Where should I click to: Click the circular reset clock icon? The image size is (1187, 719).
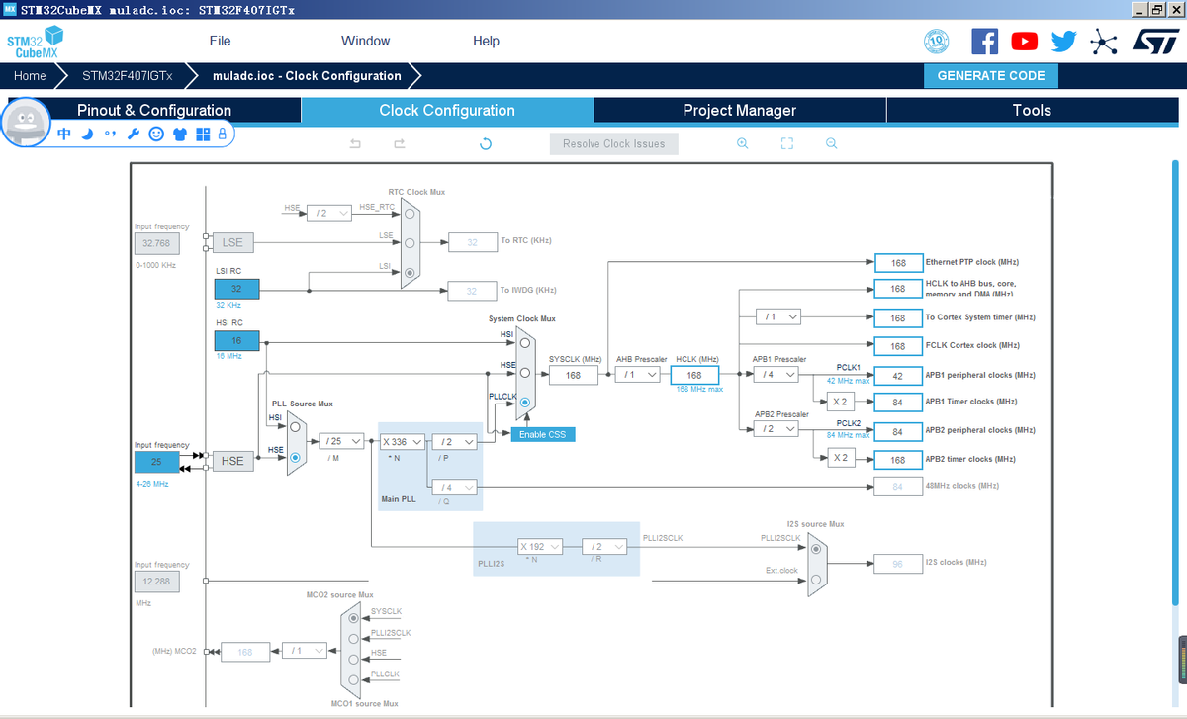[x=486, y=144]
